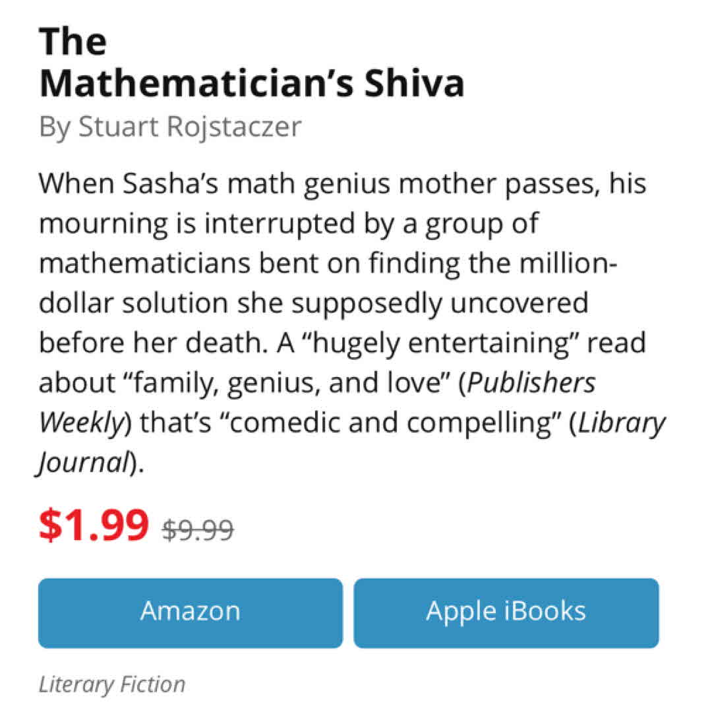Click author name Stuart Rojstaczer
This screenshot has width=712, height=712.
click(x=189, y=126)
